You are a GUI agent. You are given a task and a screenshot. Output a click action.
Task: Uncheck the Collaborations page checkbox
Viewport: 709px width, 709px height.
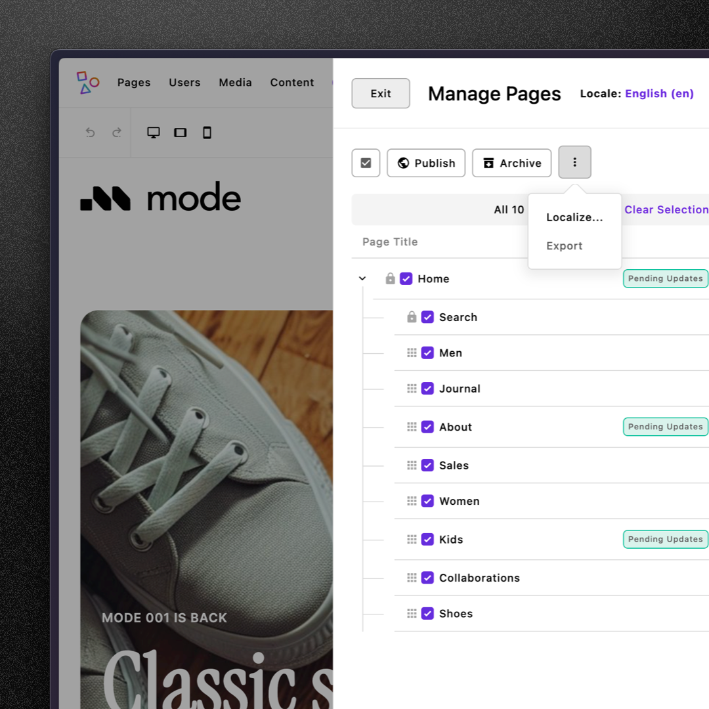tap(427, 578)
